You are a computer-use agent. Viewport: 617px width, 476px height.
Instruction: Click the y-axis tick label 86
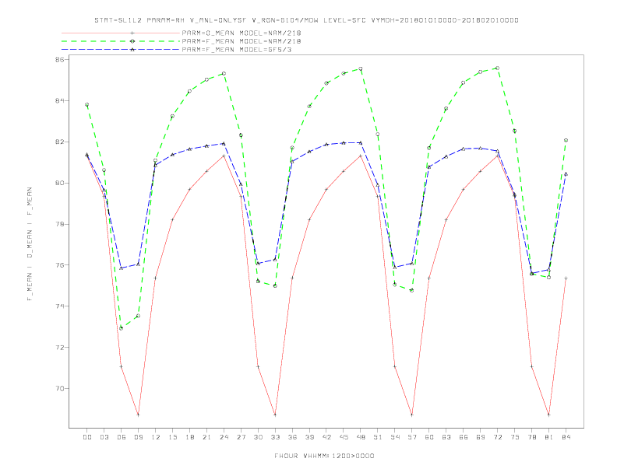pos(60,60)
